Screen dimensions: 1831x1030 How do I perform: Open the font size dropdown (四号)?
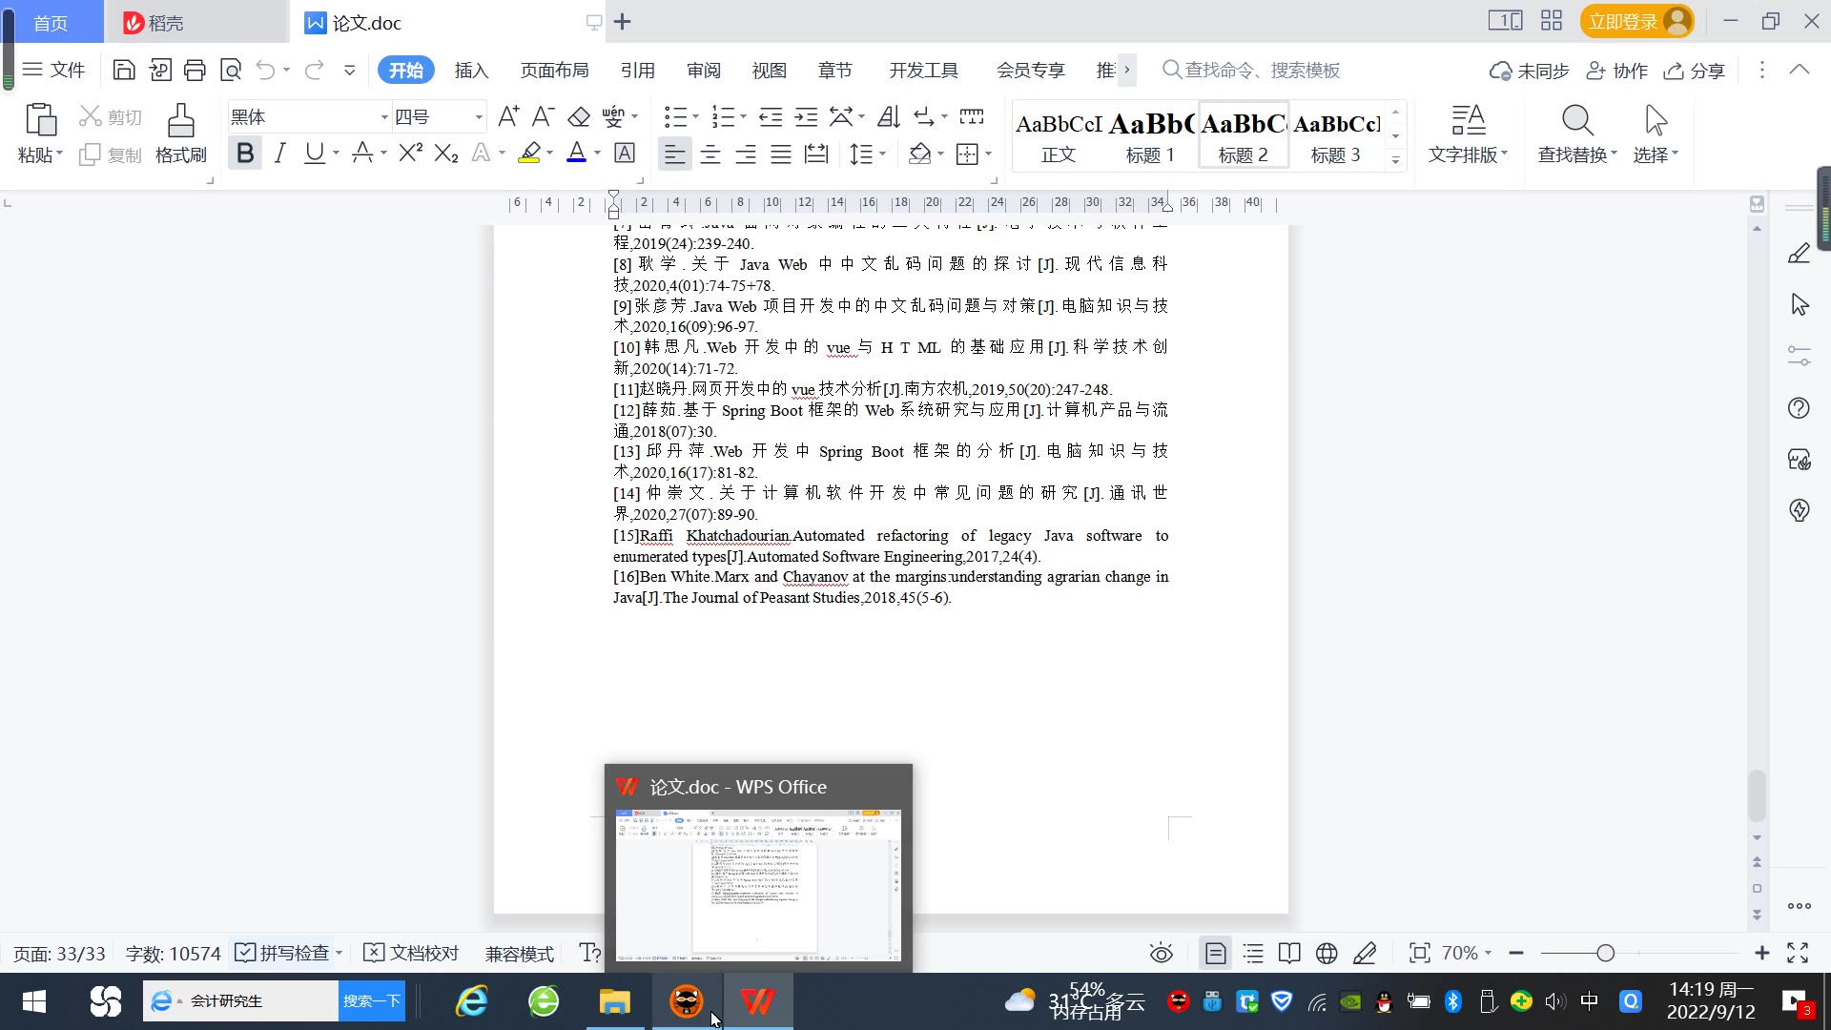pos(479,117)
